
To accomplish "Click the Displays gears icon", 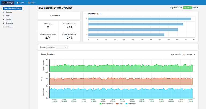I will 4,2.
